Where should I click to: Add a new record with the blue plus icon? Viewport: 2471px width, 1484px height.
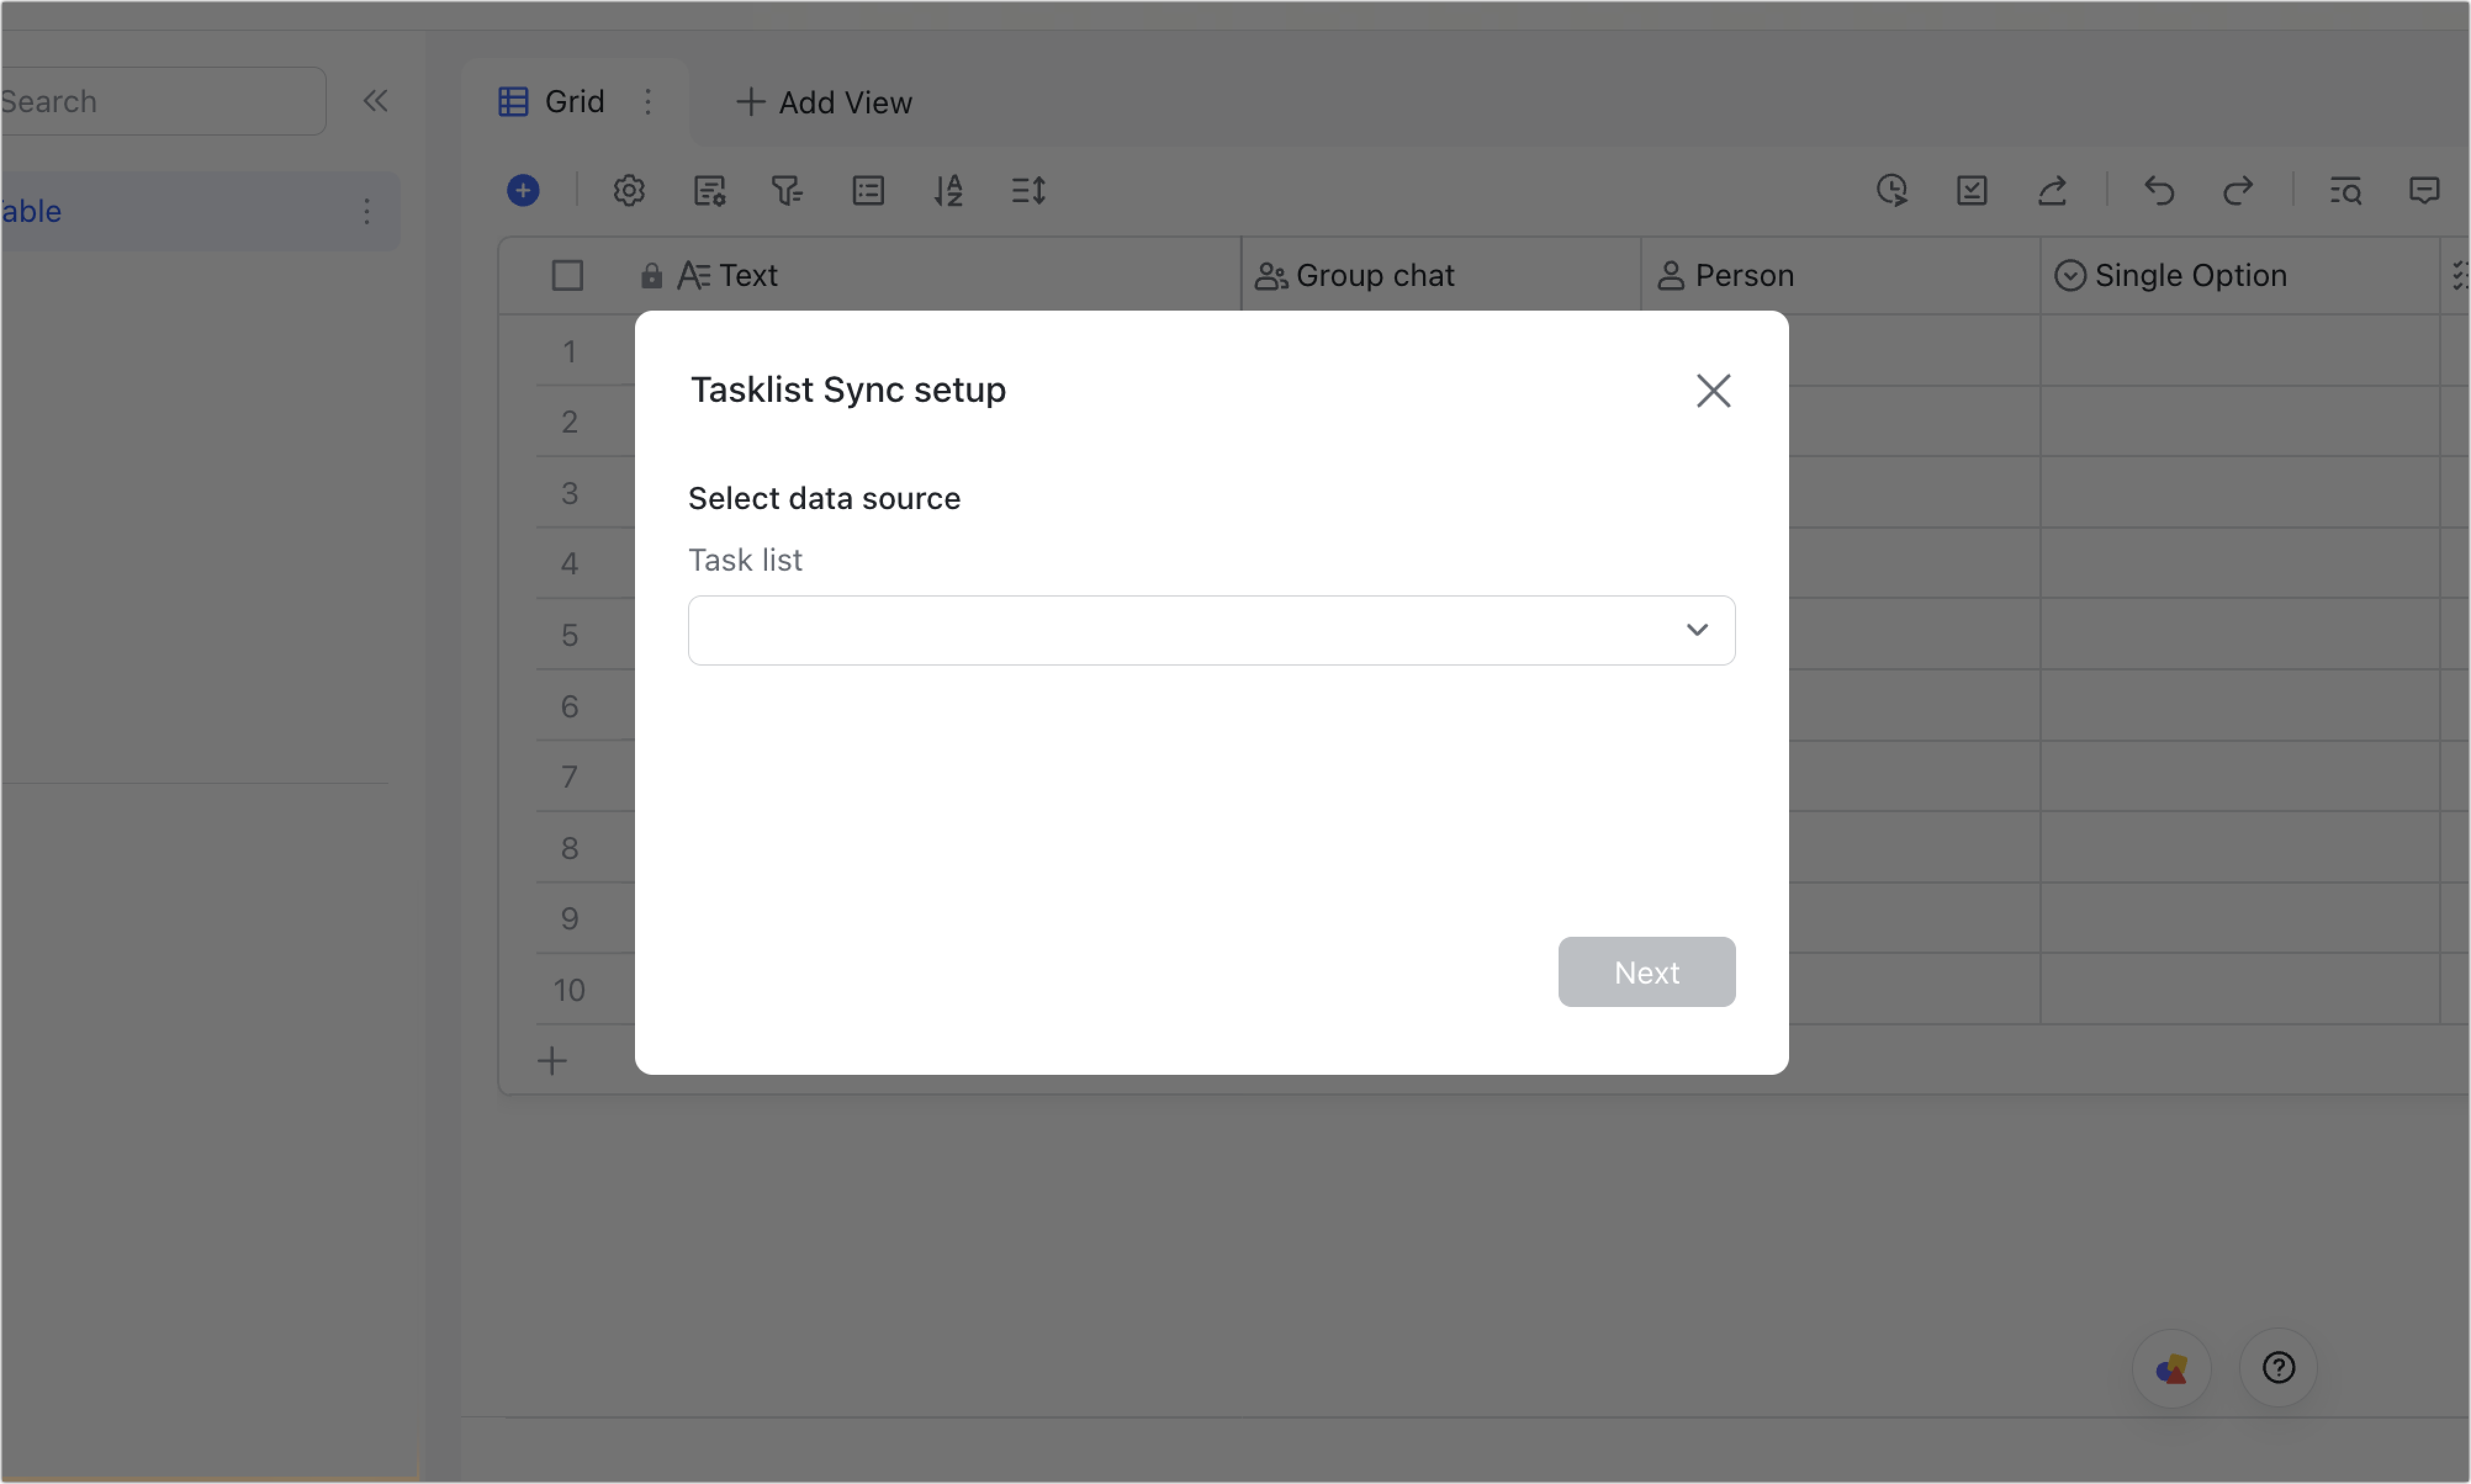point(522,190)
